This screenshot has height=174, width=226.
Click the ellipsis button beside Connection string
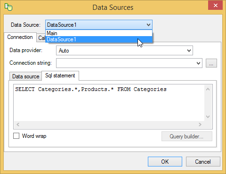tap(211, 63)
